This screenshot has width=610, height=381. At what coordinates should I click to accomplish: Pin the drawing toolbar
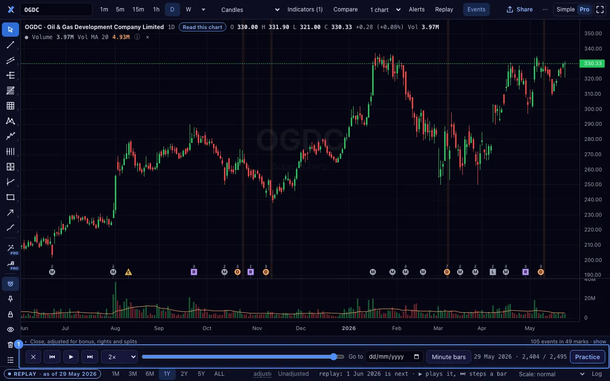click(x=10, y=299)
